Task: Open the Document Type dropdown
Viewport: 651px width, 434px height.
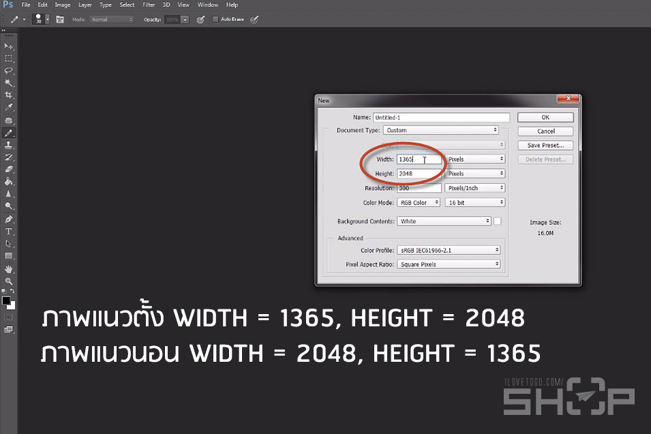Action: (441, 130)
